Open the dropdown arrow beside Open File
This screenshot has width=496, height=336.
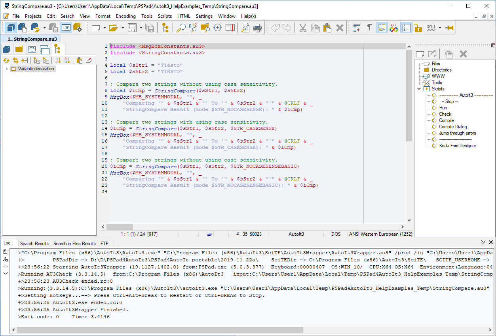click(x=123, y=28)
